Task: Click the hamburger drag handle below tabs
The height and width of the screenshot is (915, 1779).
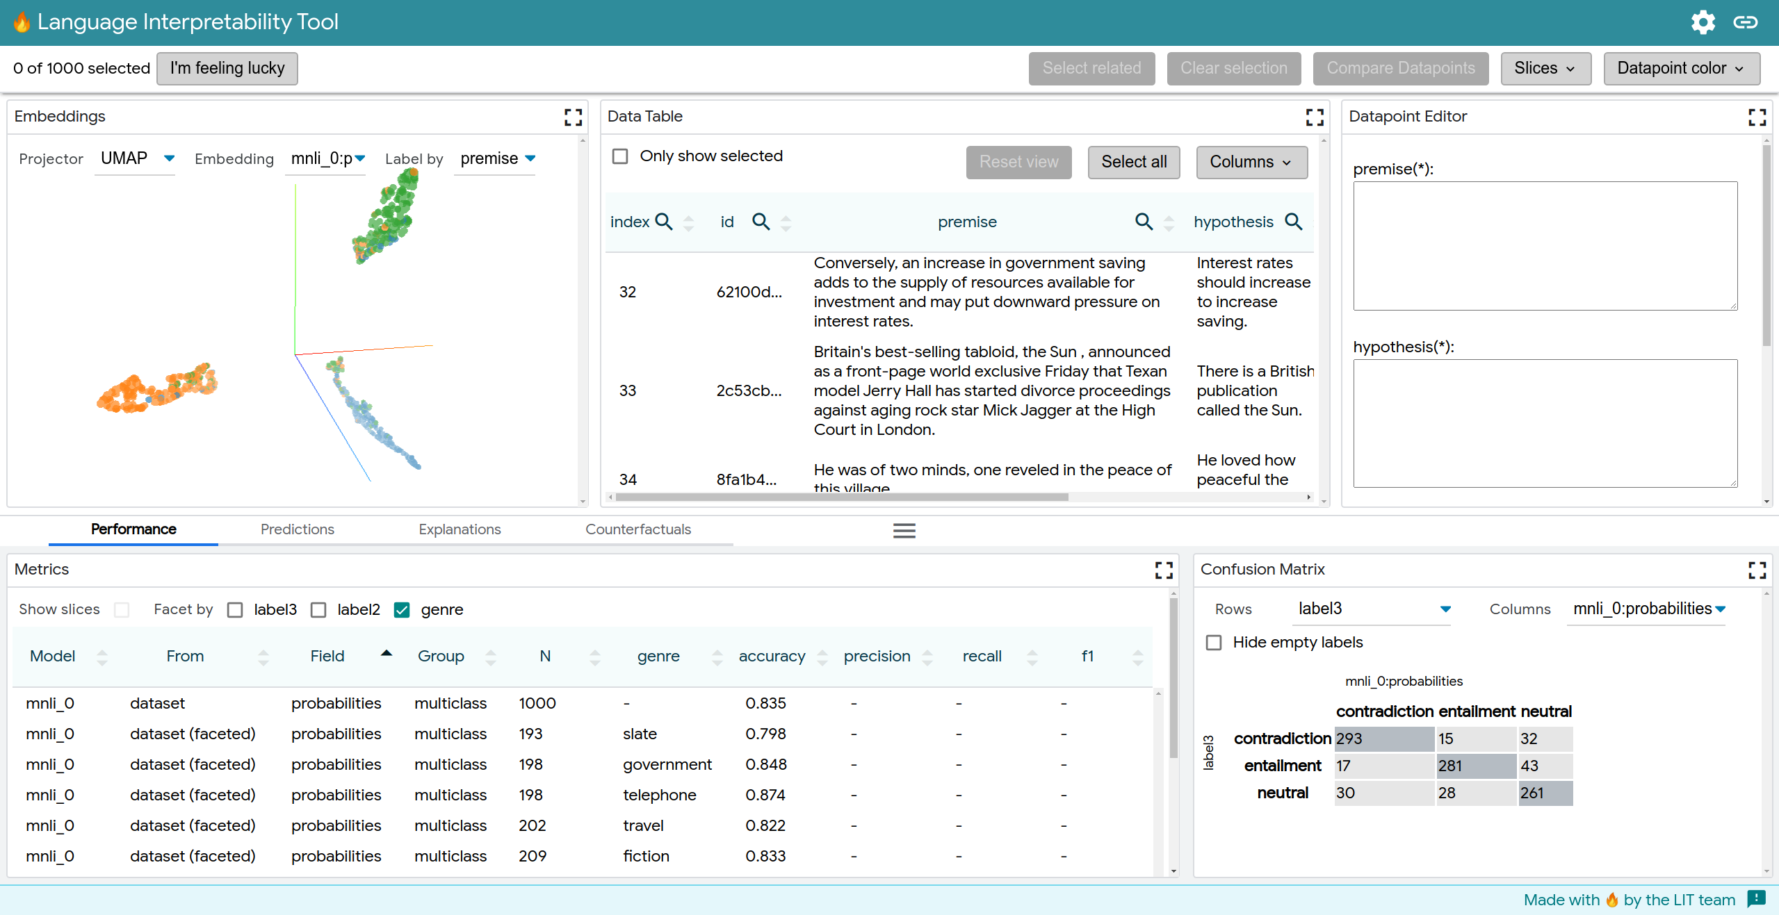Action: point(904,531)
